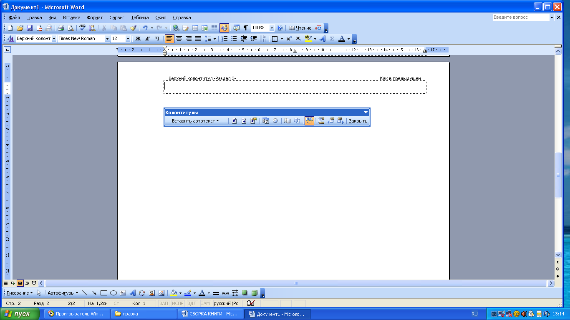Toggle Link to Previous (Как в предыдущем)
570x320 pixels.
point(309,121)
